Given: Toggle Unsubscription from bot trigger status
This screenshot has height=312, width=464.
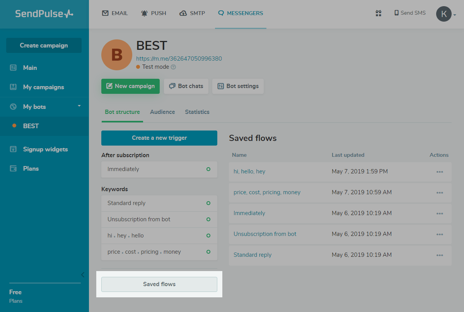Looking at the screenshot, I should [x=208, y=219].
